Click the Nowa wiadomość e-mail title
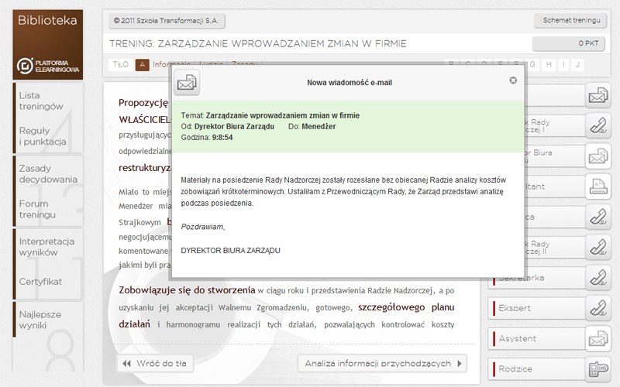Viewport: 620px width, 387px height. pyautogui.click(x=350, y=83)
